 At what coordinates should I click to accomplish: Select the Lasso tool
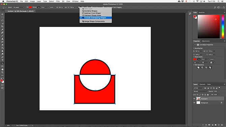click(x=2, y=21)
